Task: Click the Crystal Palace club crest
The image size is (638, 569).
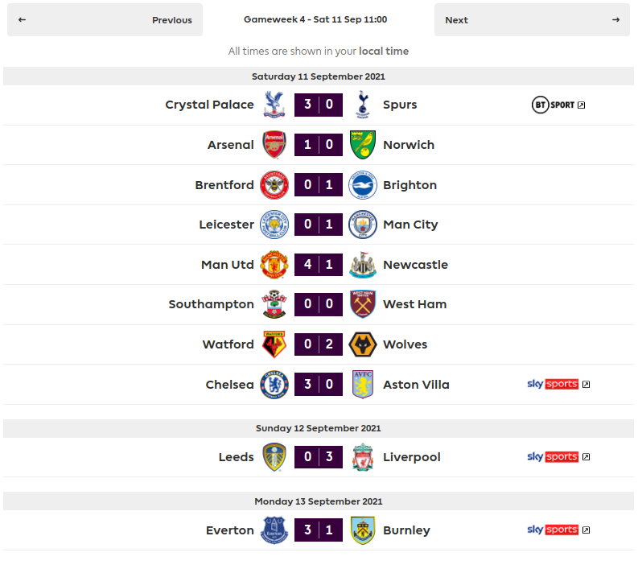Action: point(274,105)
